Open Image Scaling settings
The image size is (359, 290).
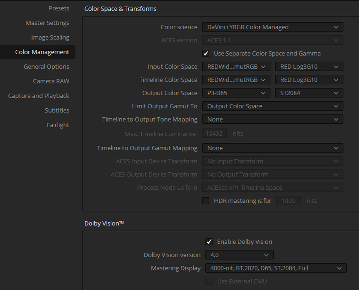pyautogui.click(x=50, y=38)
